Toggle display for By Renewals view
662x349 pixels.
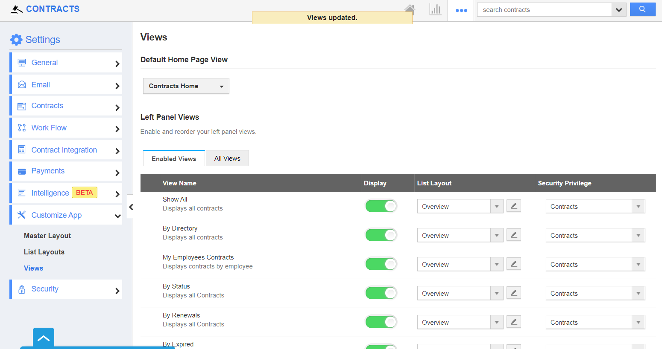[x=381, y=322]
